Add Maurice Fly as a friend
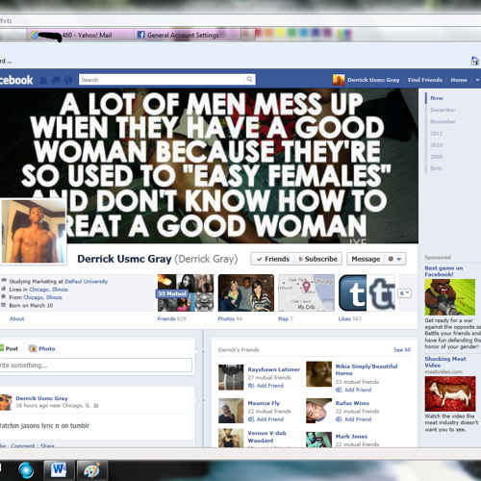This screenshot has width=481, height=481. click(x=266, y=419)
